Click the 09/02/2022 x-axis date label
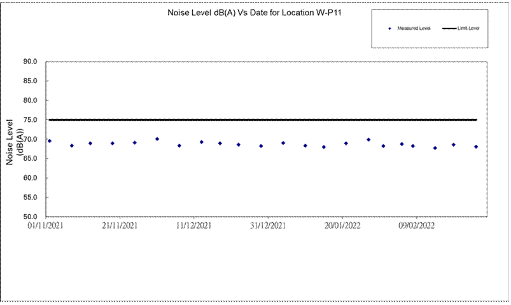 pyautogui.click(x=417, y=226)
